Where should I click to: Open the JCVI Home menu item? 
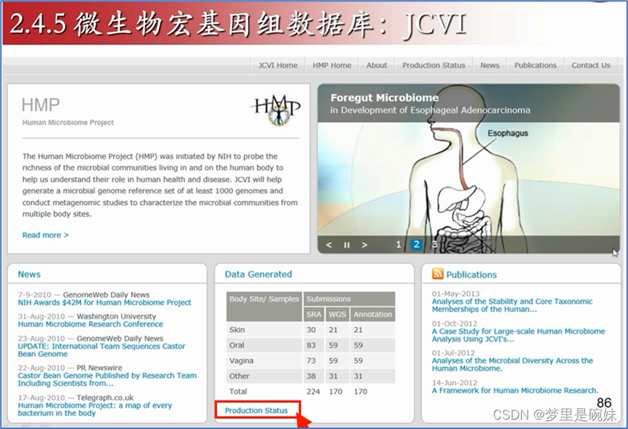pos(278,65)
